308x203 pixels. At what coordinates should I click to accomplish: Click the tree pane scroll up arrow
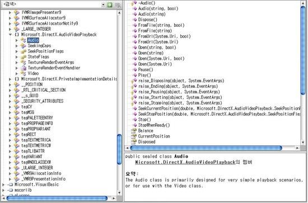[119, 12]
